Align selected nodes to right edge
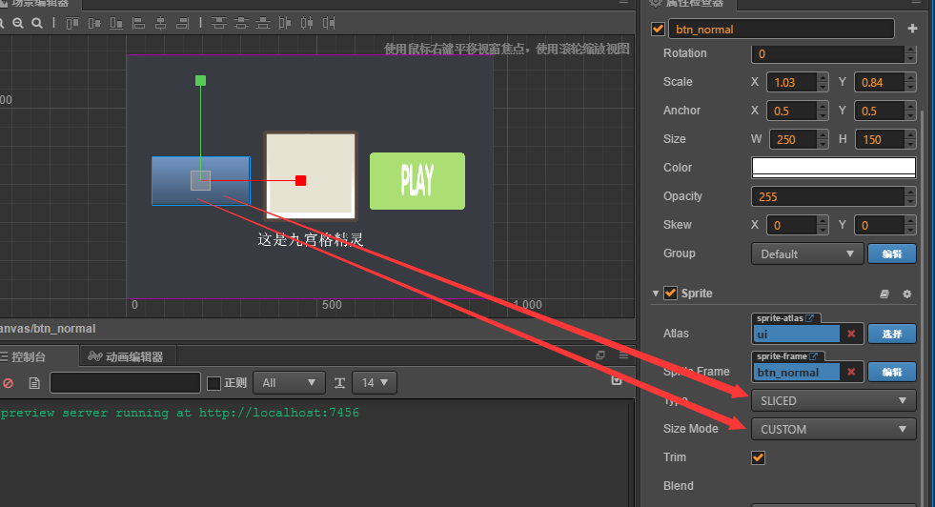Viewport: 935px width, 507px height. [x=182, y=23]
